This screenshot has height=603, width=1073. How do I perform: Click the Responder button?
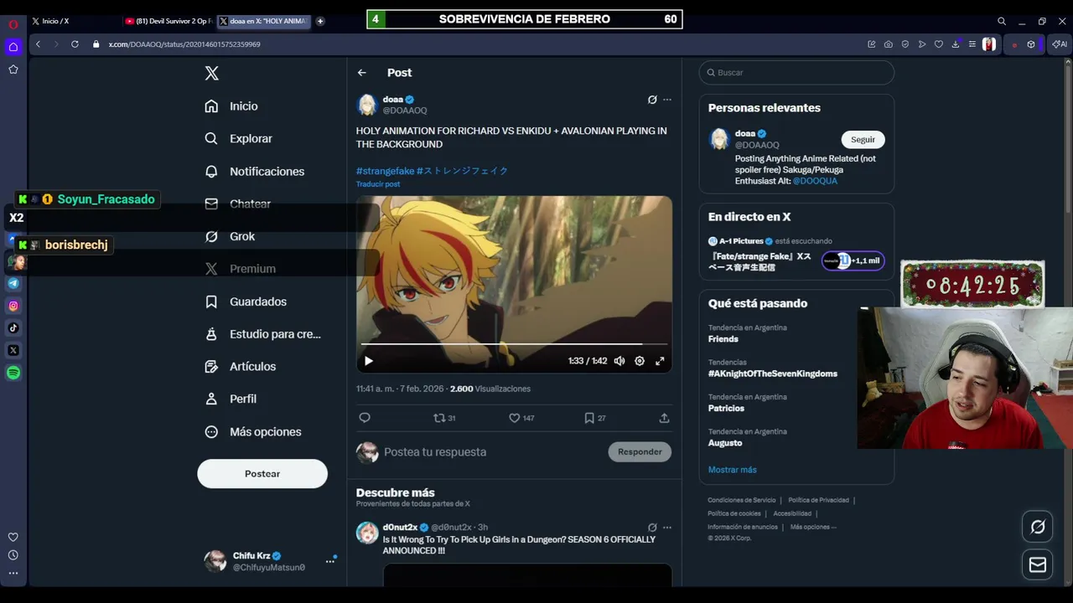pyautogui.click(x=640, y=452)
